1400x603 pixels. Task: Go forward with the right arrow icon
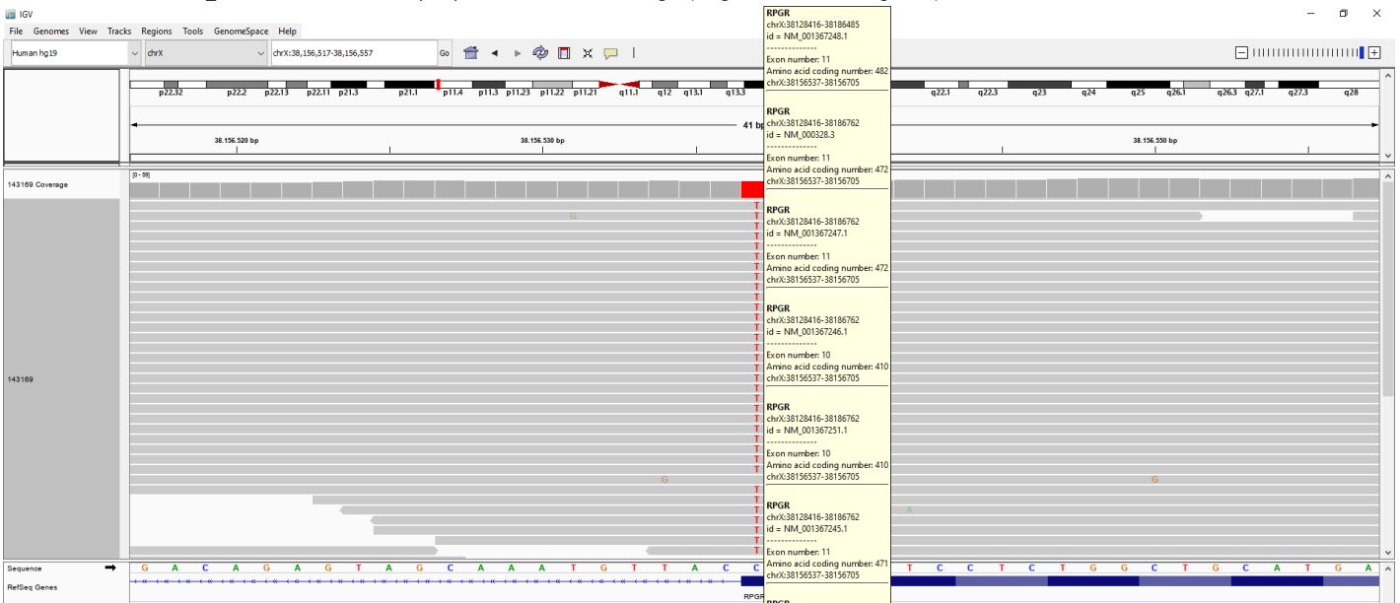(520, 52)
